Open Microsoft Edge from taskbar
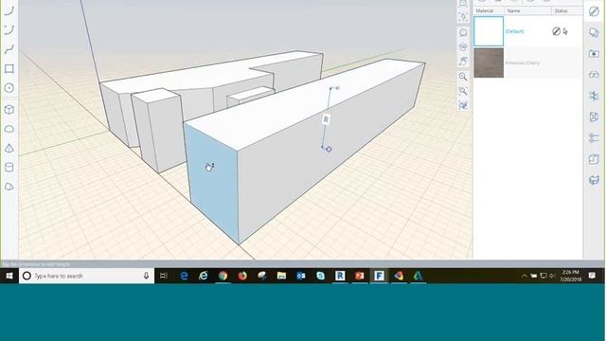Image resolution: width=606 pixels, height=341 pixels. [x=184, y=276]
